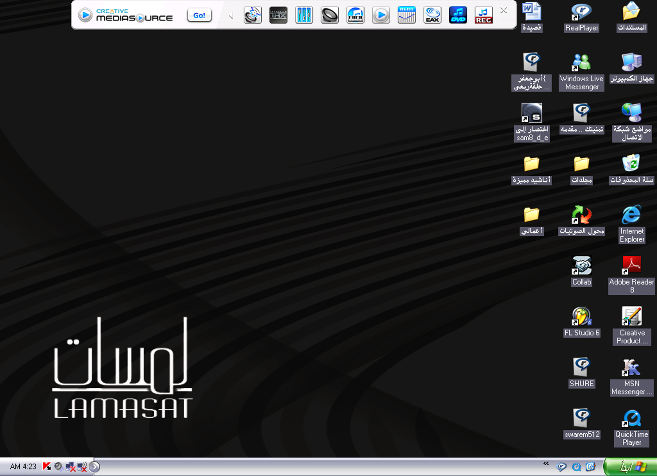Open the أبوجعفر RealPlayer media file

click(x=532, y=72)
